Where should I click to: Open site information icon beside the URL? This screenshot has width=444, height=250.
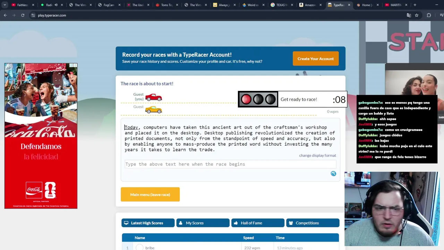click(33, 15)
